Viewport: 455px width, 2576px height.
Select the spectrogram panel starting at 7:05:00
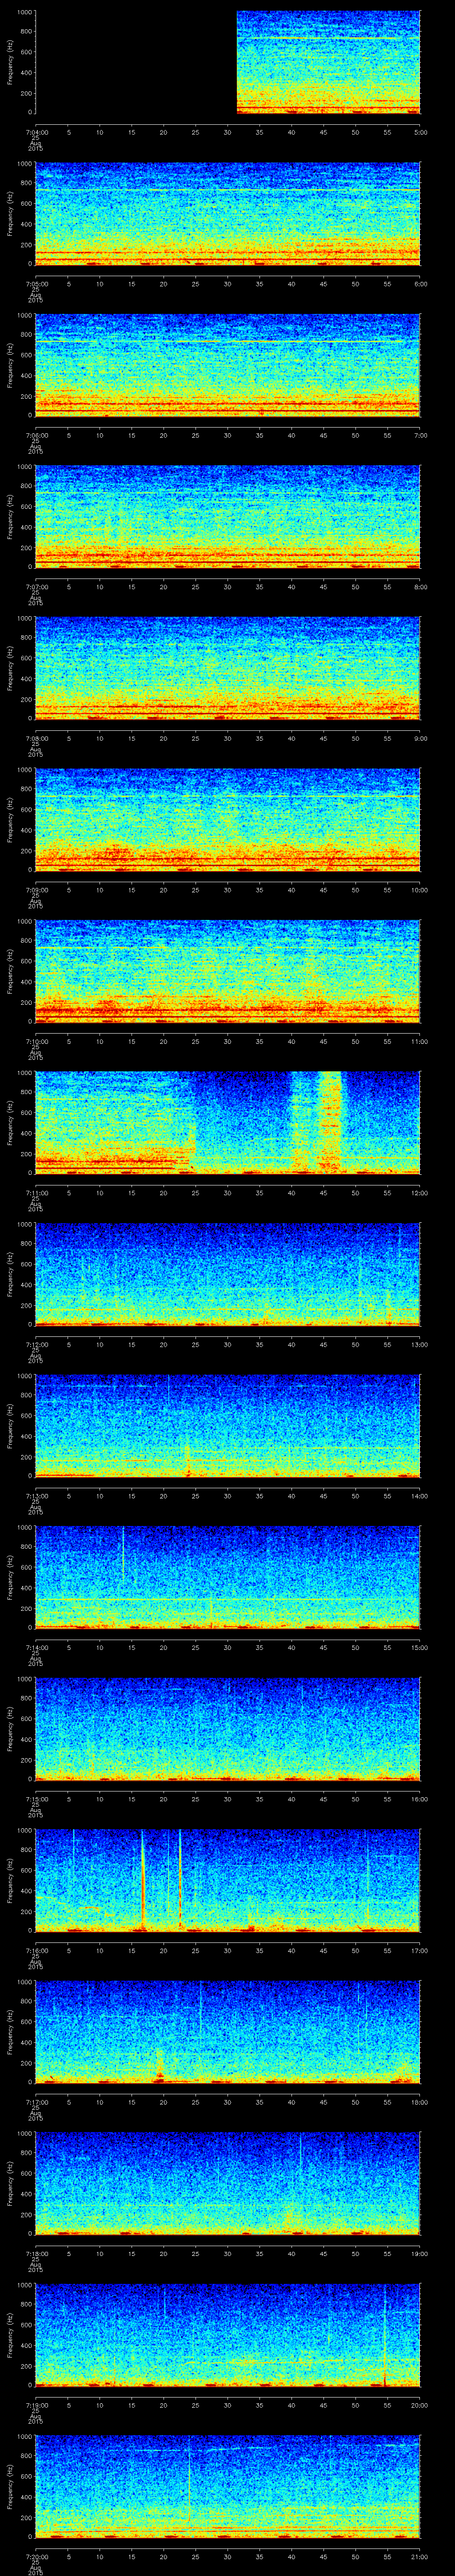point(227,214)
